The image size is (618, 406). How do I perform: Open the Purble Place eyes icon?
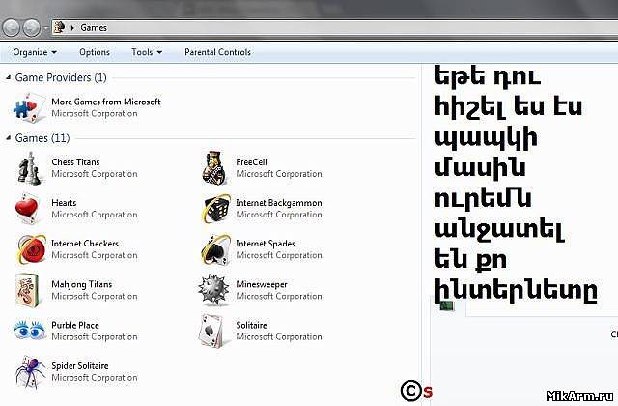[x=30, y=330]
